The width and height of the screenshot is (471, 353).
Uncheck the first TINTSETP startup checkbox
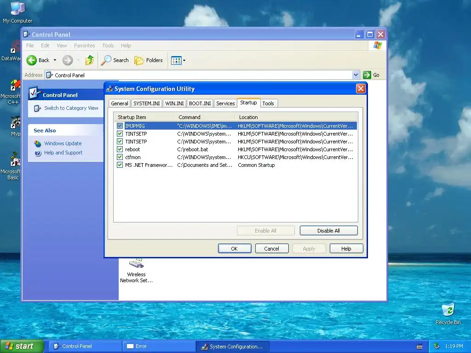120,134
